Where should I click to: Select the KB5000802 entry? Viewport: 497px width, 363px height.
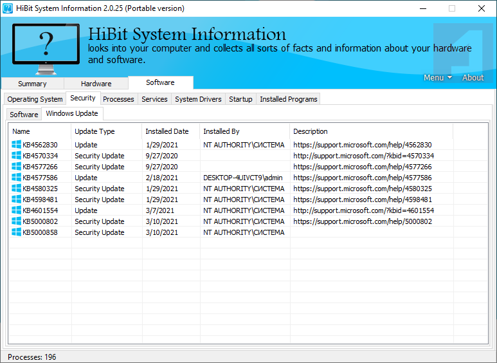[40, 221]
